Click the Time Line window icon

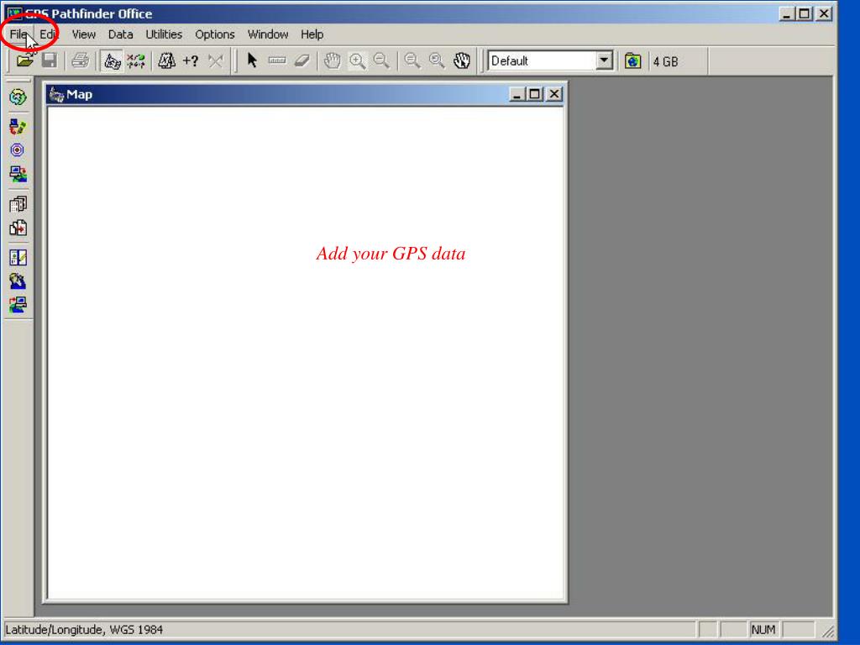[136, 60]
